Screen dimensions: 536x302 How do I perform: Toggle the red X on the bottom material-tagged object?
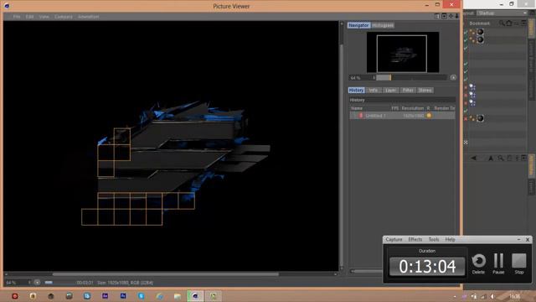pyautogui.click(x=466, y=119)
